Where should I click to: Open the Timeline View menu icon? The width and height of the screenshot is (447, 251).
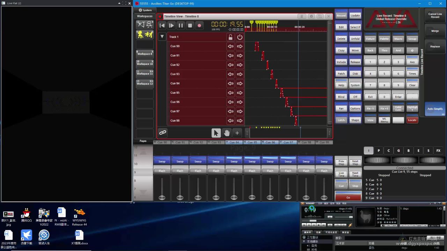[302, 16]
